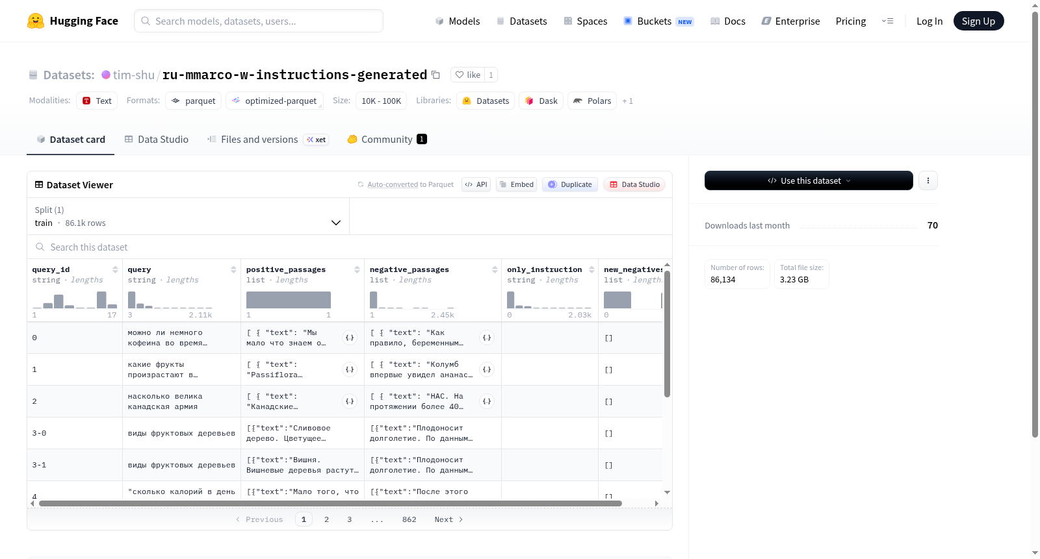Open Pricing page link
Image resolution: width=1040 pixels, height=559 pixels.
(851, 21)
